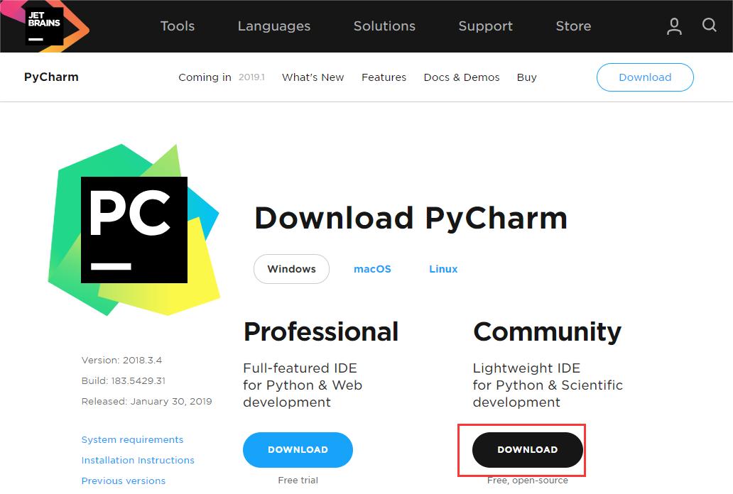
Task: Download the Professional edition
Action: point(298,449)
